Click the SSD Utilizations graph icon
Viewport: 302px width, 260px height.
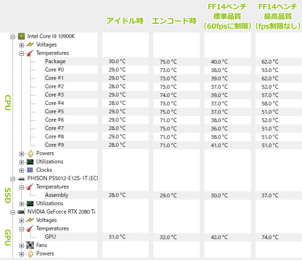point(30,204)
